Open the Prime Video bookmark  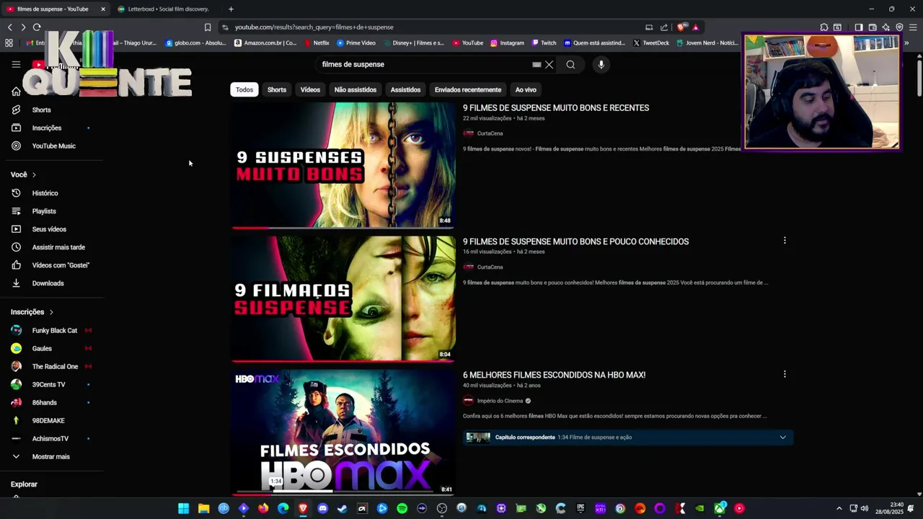pos(356,43)
